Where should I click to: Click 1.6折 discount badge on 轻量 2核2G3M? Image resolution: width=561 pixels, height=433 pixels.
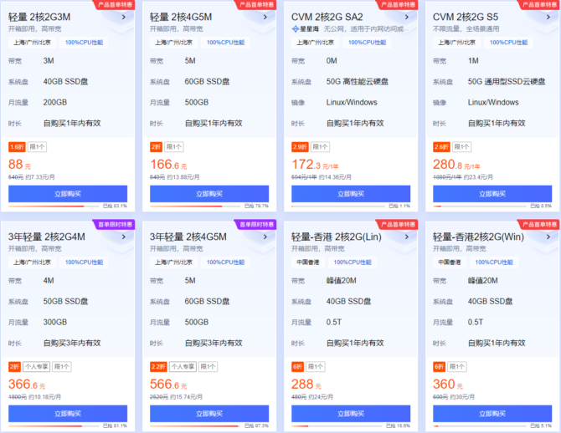click(x=17, y=146)
